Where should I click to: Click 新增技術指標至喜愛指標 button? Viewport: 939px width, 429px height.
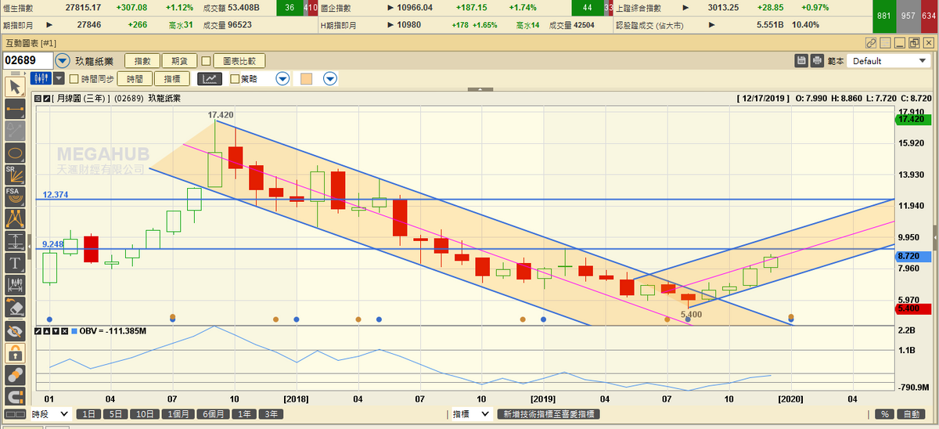pos(549,413)
